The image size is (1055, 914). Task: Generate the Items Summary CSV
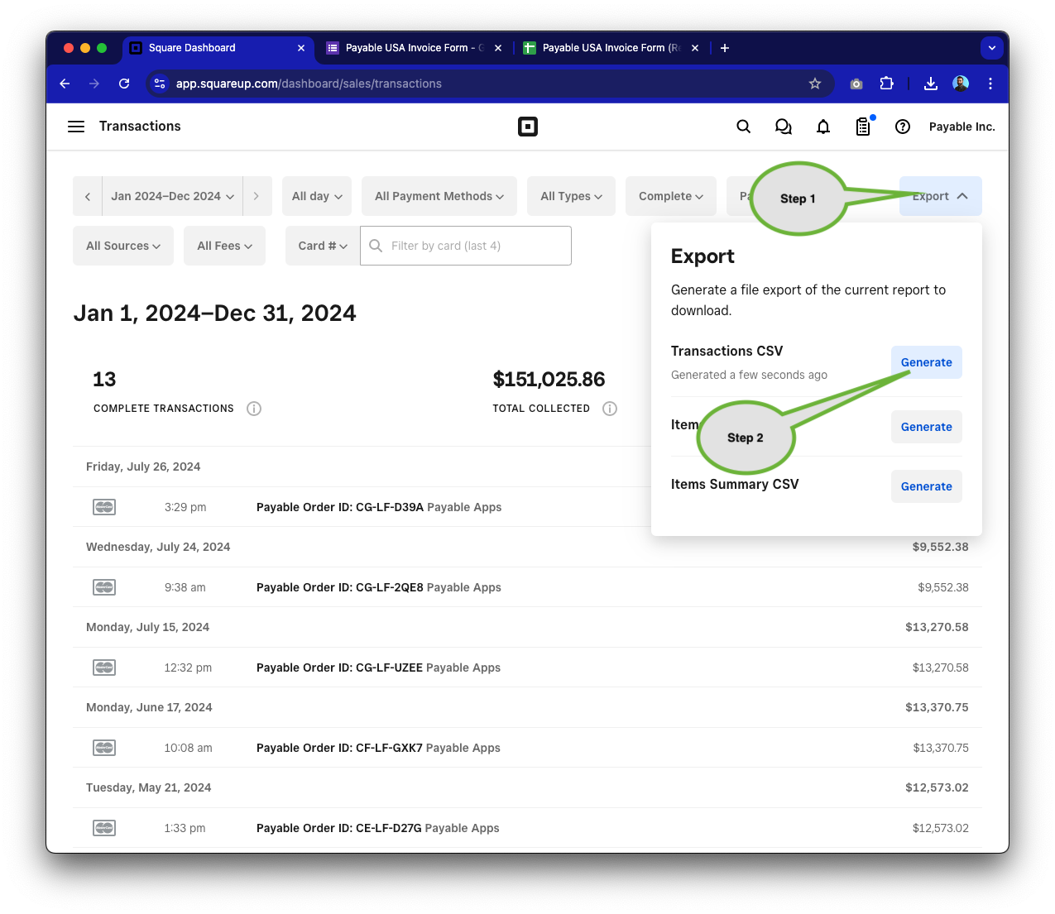click(x=926, y=486)
